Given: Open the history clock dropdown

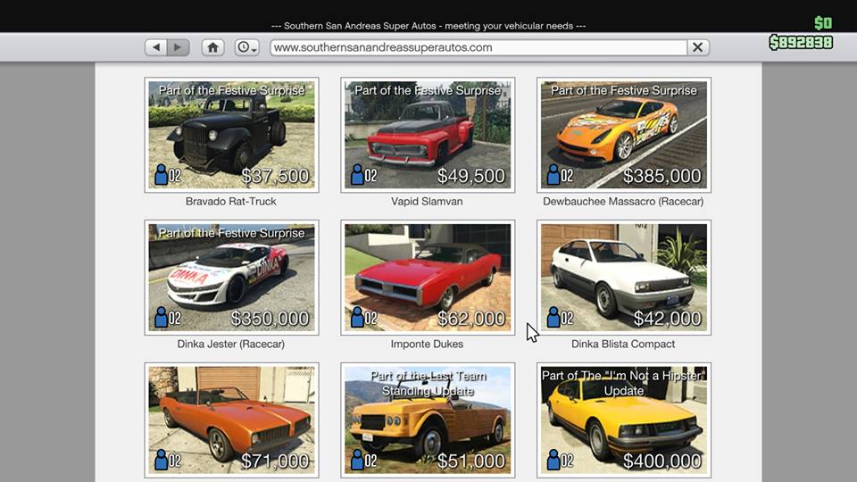Looking at the screenshot, I should tap(246, 47).
